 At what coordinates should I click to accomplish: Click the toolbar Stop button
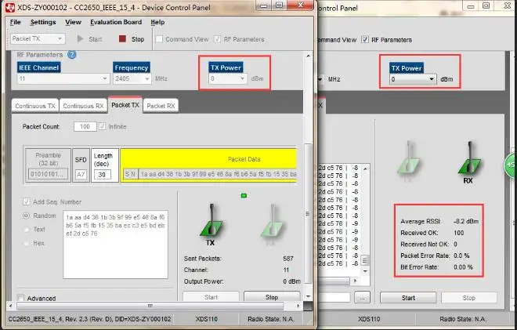tap(132, 39)
